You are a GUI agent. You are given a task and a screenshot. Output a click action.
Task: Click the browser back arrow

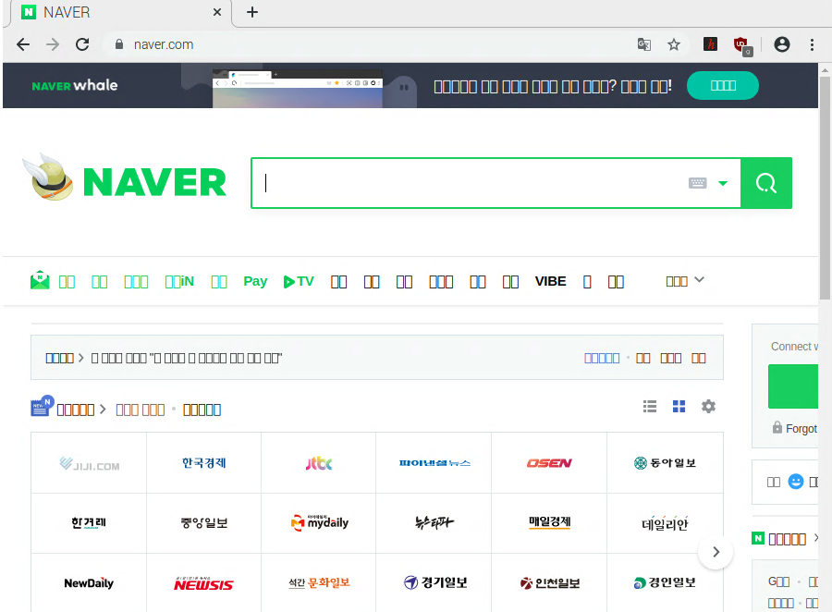tap(23, 44)
